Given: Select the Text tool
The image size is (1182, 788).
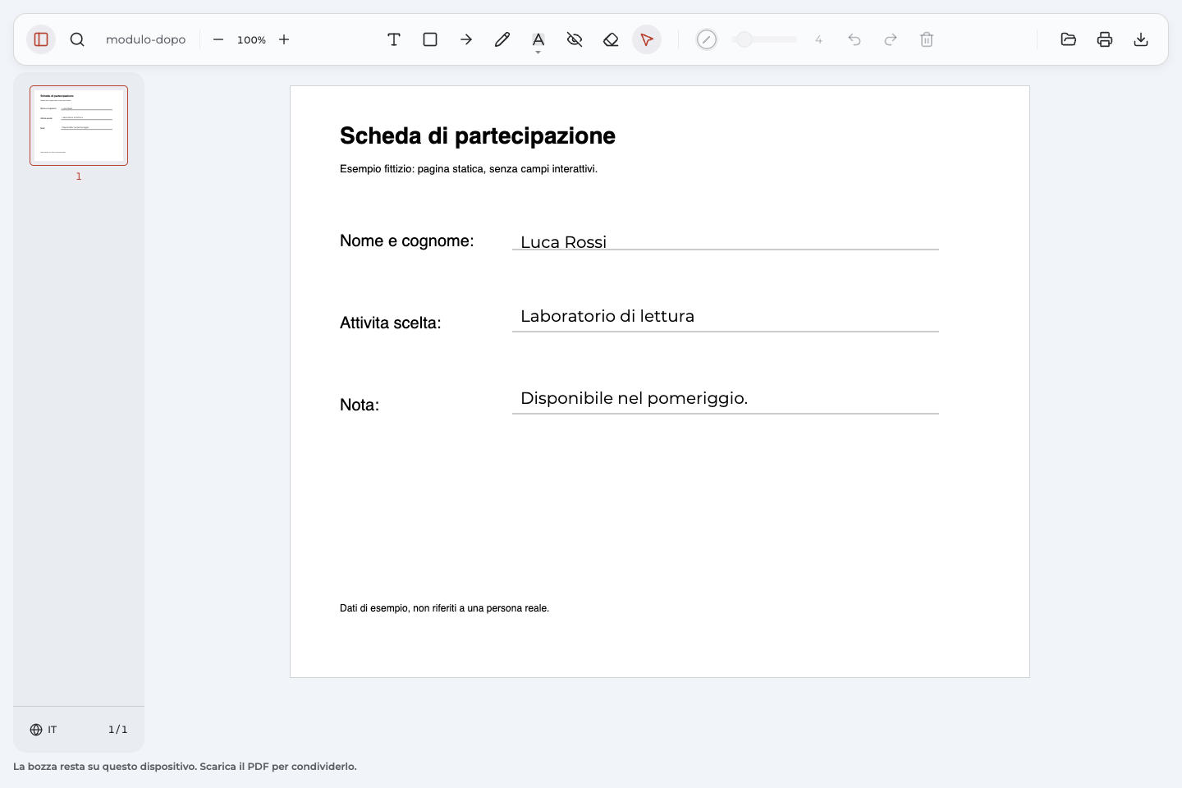Looking at the screenshot, I should click(x=394, y=39).
